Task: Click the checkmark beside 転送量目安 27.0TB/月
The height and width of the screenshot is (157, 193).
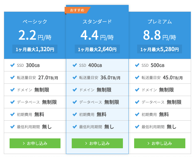Action: coord(12,77)
